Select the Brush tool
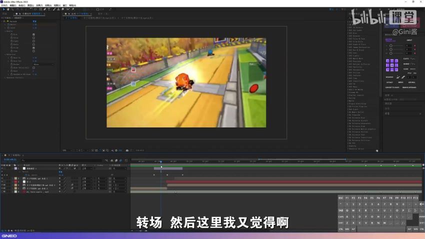The height and width of the screenshot is (239, 425). 54,9
